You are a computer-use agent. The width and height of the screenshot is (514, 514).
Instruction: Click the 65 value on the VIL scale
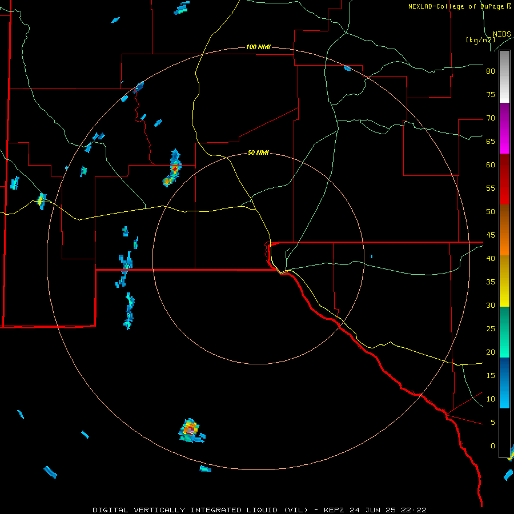(491, 141)
